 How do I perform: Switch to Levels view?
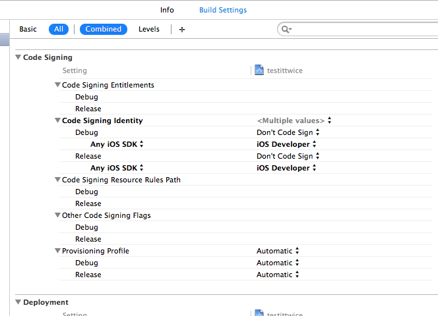coord(148,29)
